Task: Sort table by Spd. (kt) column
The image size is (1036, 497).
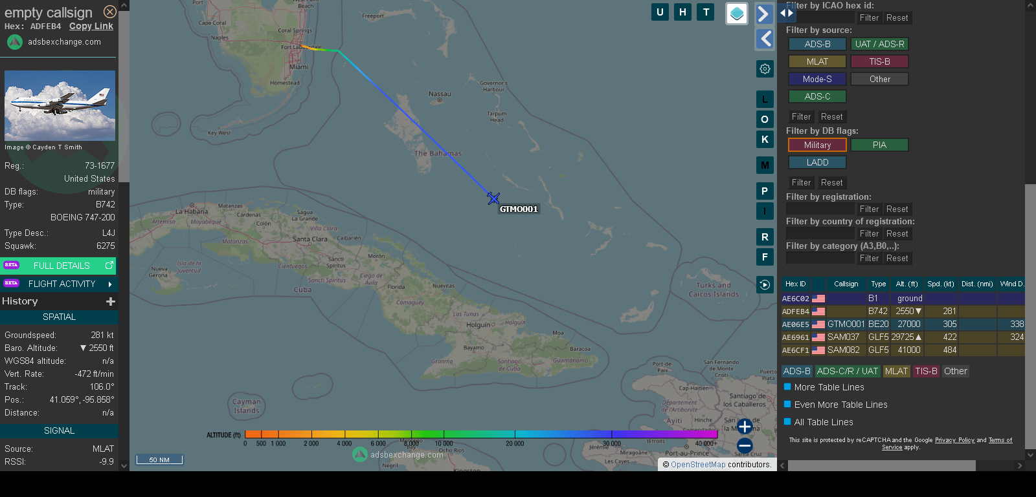Action: [941, 284]
